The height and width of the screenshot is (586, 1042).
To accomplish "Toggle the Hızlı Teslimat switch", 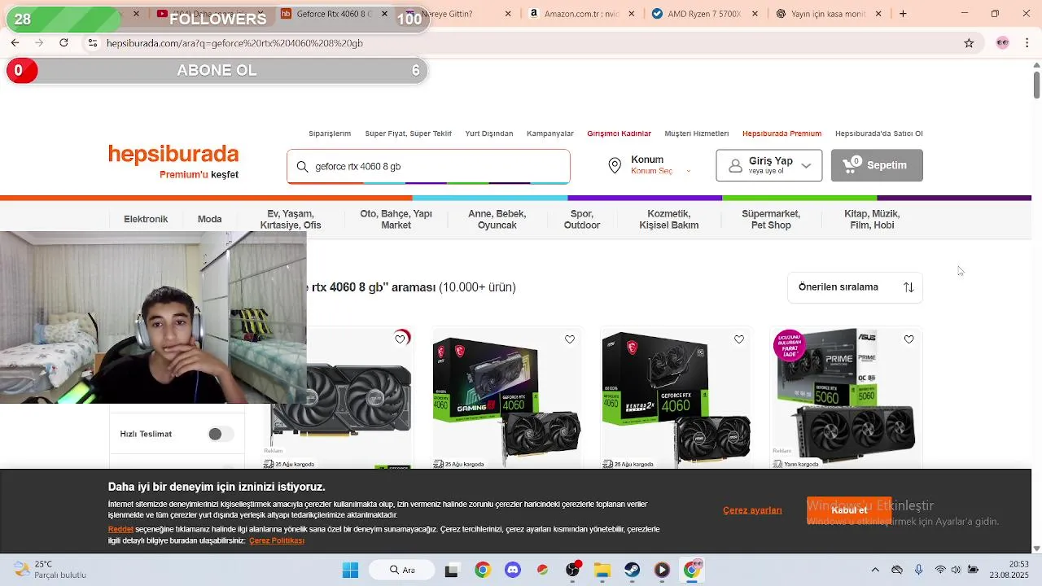I will click(x=220, y=435).
